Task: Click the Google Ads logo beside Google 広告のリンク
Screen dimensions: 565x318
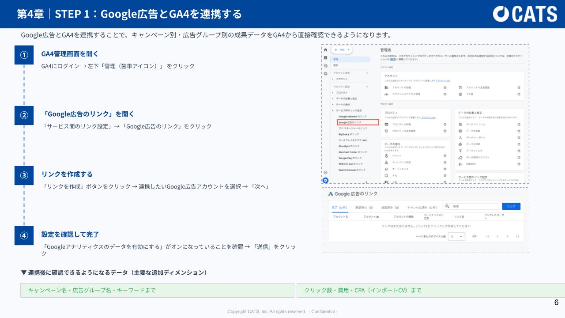Action: [330, 194]
